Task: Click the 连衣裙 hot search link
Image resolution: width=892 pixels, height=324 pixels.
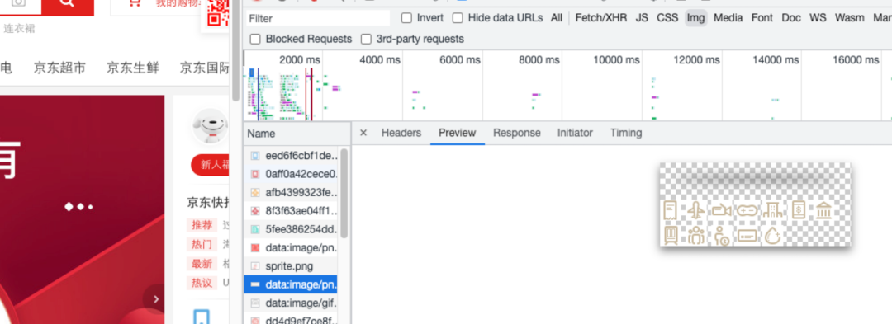Action: coord(19,28)
